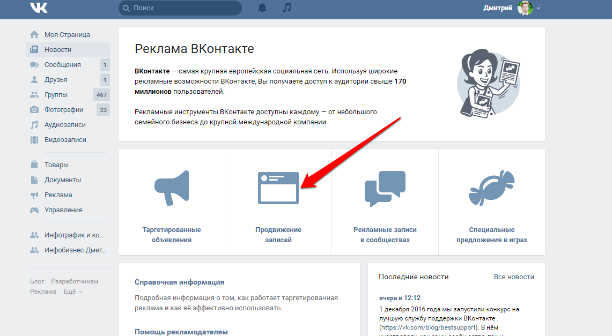612x336 pixels.
Task: Expand the Ещё footer dropdown
Action: pyautogui.click(x=73, y=292)
